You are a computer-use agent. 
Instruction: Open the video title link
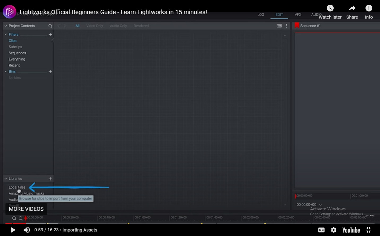click(113, 12)
